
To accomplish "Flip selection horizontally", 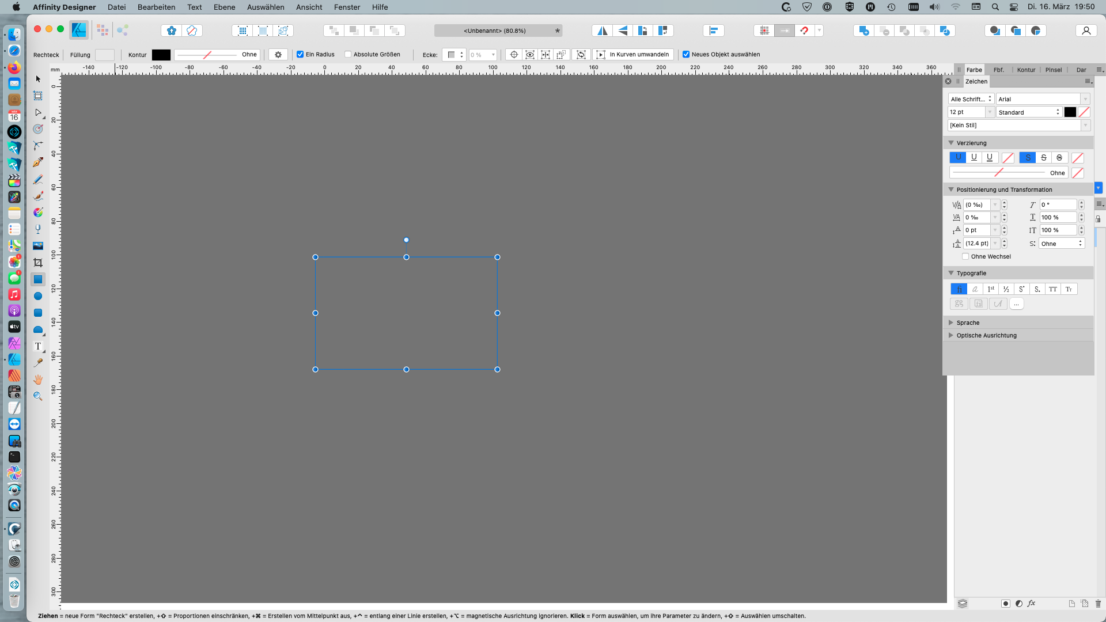I will (603, 31).
